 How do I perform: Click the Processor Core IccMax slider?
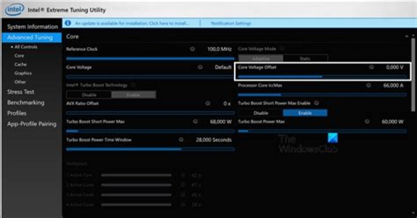(323, 95)
